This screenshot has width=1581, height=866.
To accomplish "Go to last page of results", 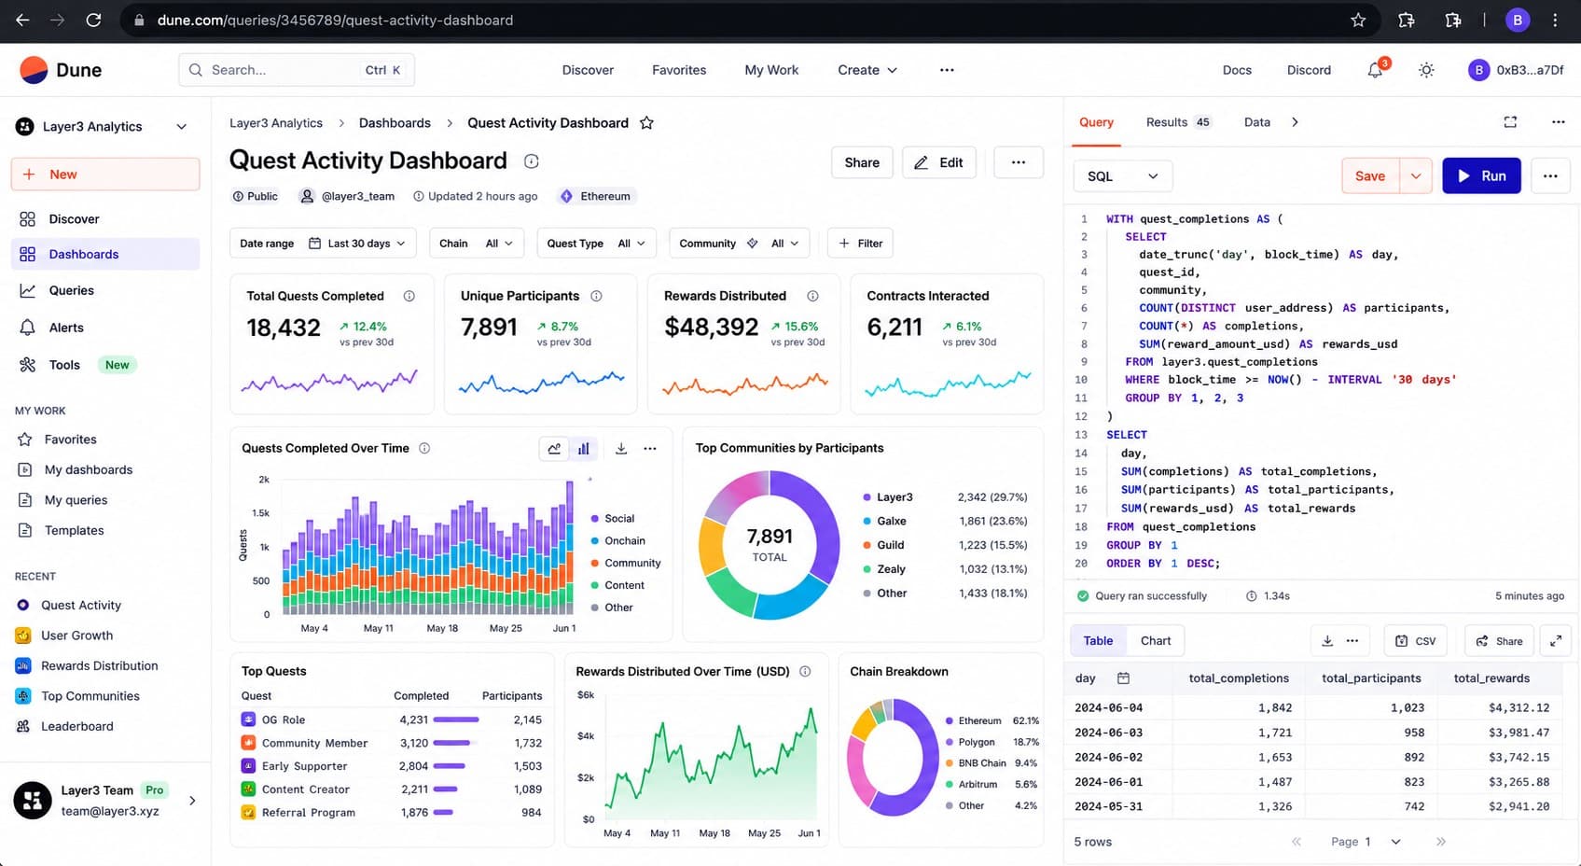I will tap(1441, 842).
